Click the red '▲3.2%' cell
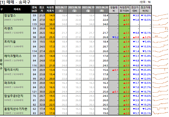Image resolution: width=169 pixels, height=117 pixels. [x=147, y=37]
